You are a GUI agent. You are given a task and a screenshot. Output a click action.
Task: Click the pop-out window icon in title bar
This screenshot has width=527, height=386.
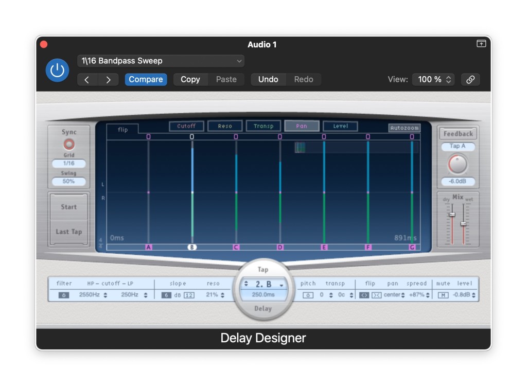pyautogui.click(x=481, y=44)
